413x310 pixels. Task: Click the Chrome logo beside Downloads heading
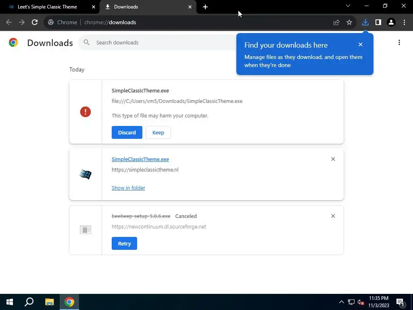(x=13, y=42)
